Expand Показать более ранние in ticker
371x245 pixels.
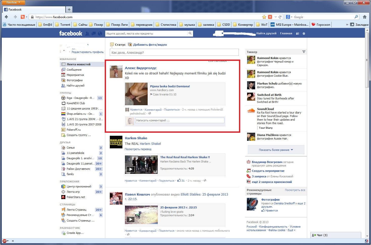click(276, 150)
